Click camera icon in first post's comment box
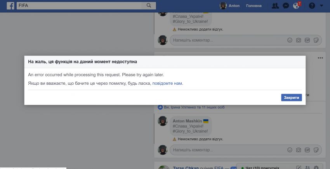The image size is (330, 169). pos(299,40)
